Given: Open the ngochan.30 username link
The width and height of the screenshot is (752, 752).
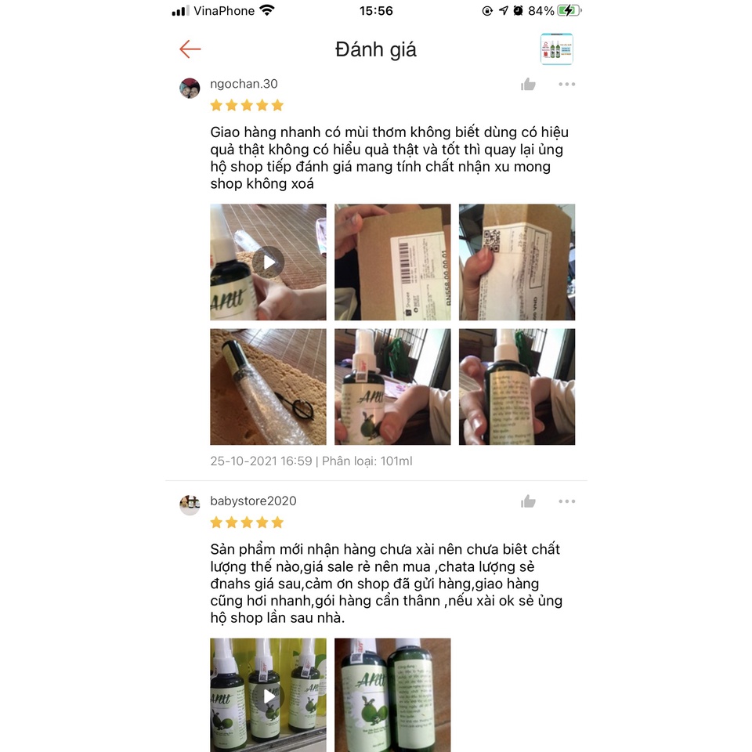Looking at the screenshot, I should 244,84.
